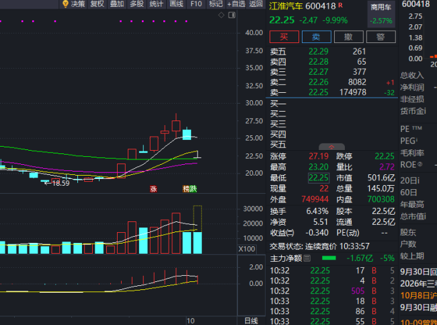Select the 10:32 trade row with 505
This screenshot has width=437, height=325.
(x=332, y=291)
